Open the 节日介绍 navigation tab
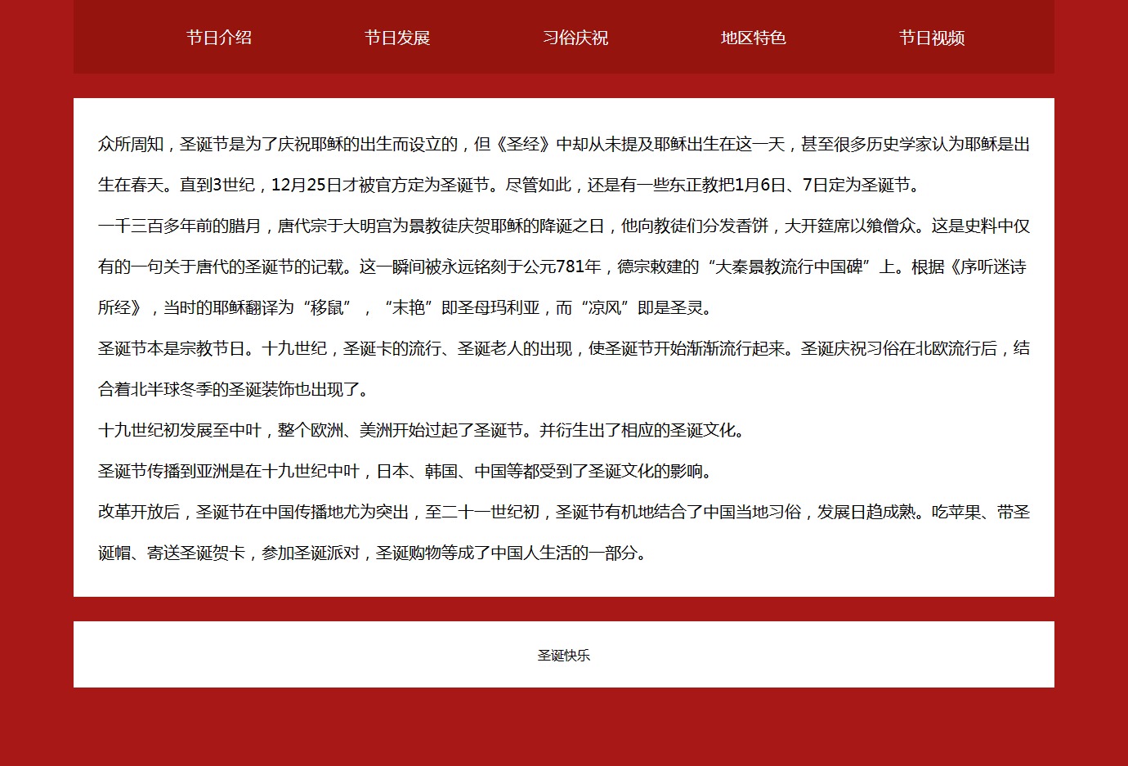 [218, 38]
